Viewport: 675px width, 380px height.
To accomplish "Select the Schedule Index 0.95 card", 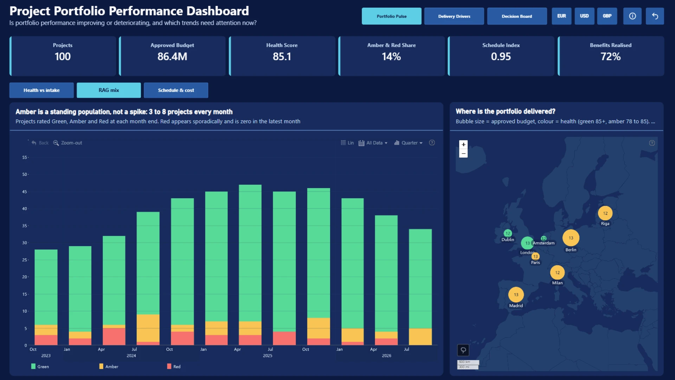I will point(501,56).
